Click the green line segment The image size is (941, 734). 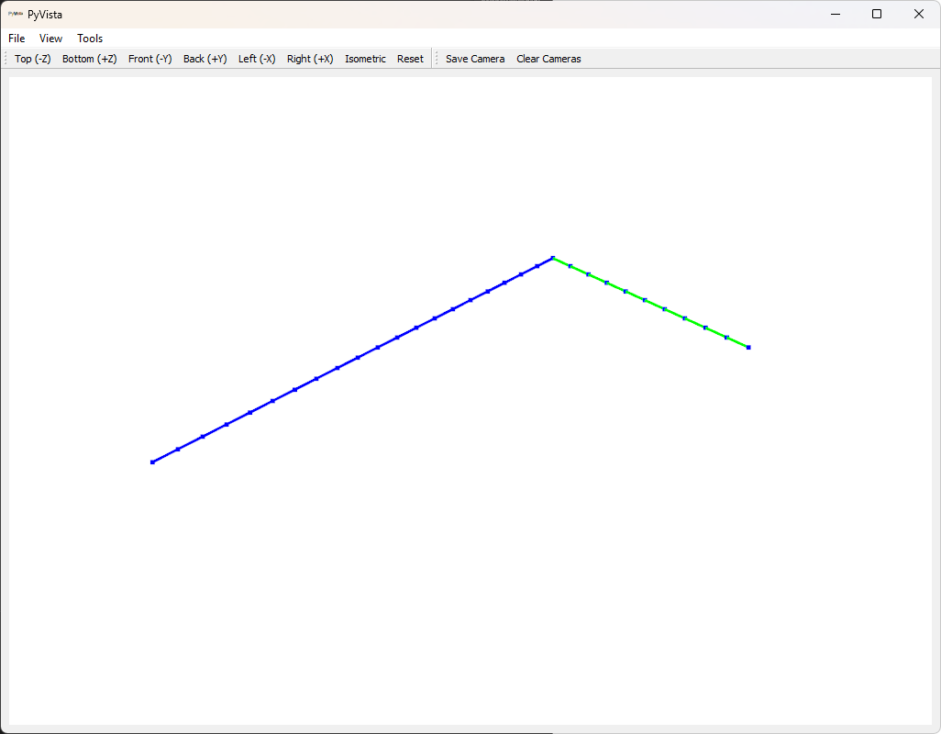click(x=651, y=303)
